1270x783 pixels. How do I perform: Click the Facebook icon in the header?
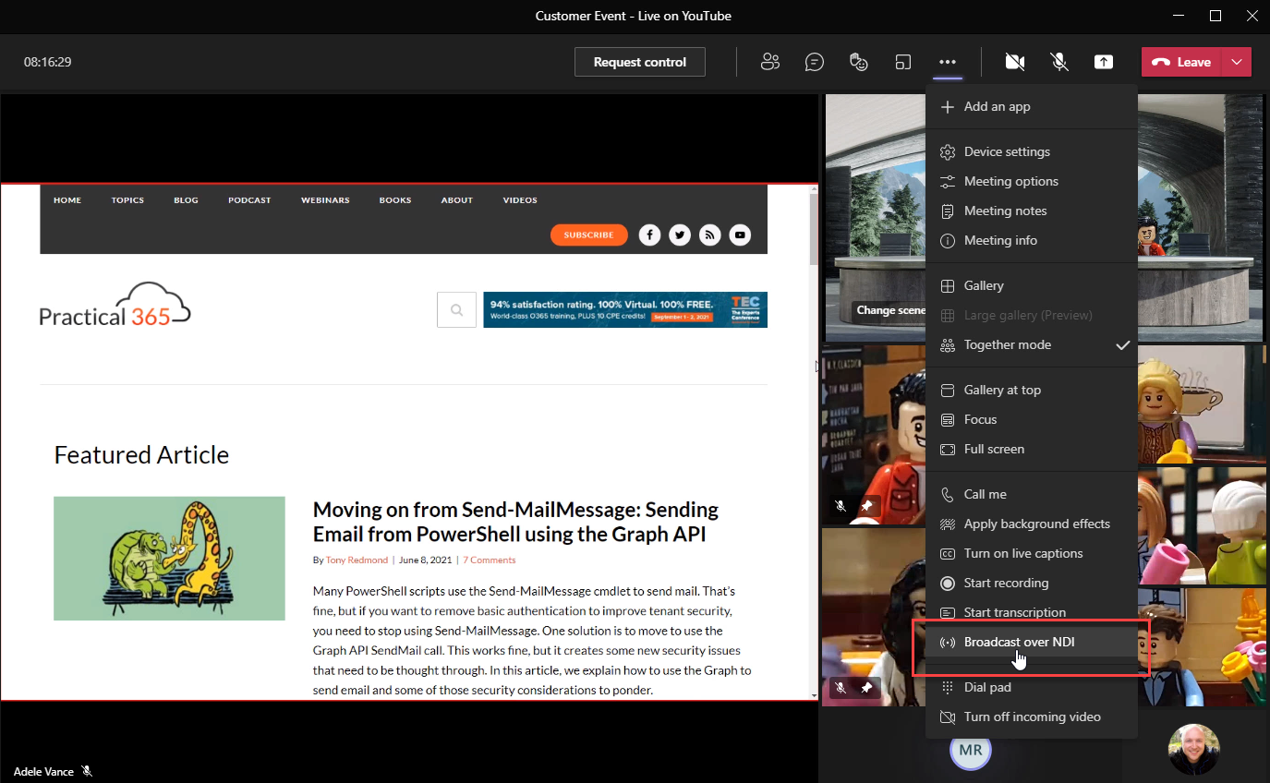point(649,235)
